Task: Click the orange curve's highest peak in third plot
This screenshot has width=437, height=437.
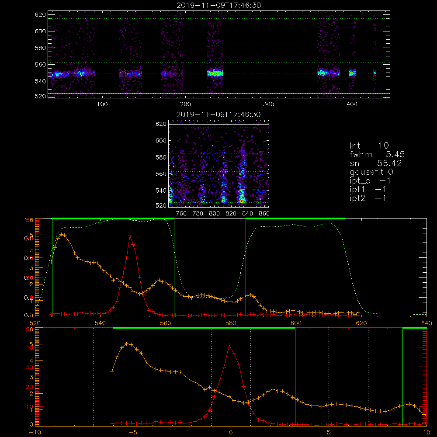Action: coord(62,235)
